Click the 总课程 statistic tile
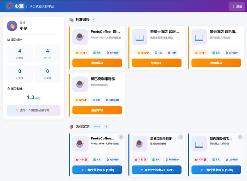 (20, 54)
